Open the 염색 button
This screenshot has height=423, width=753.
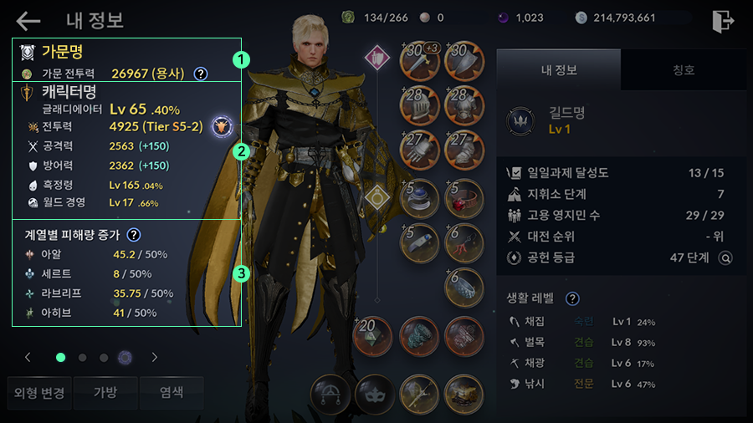point(172,393)
